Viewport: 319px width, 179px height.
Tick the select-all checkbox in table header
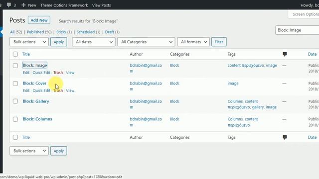tap(15, 54)
